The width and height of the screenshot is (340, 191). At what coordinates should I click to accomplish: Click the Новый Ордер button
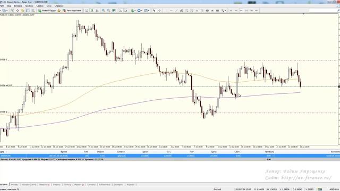[x=47, y=11]
